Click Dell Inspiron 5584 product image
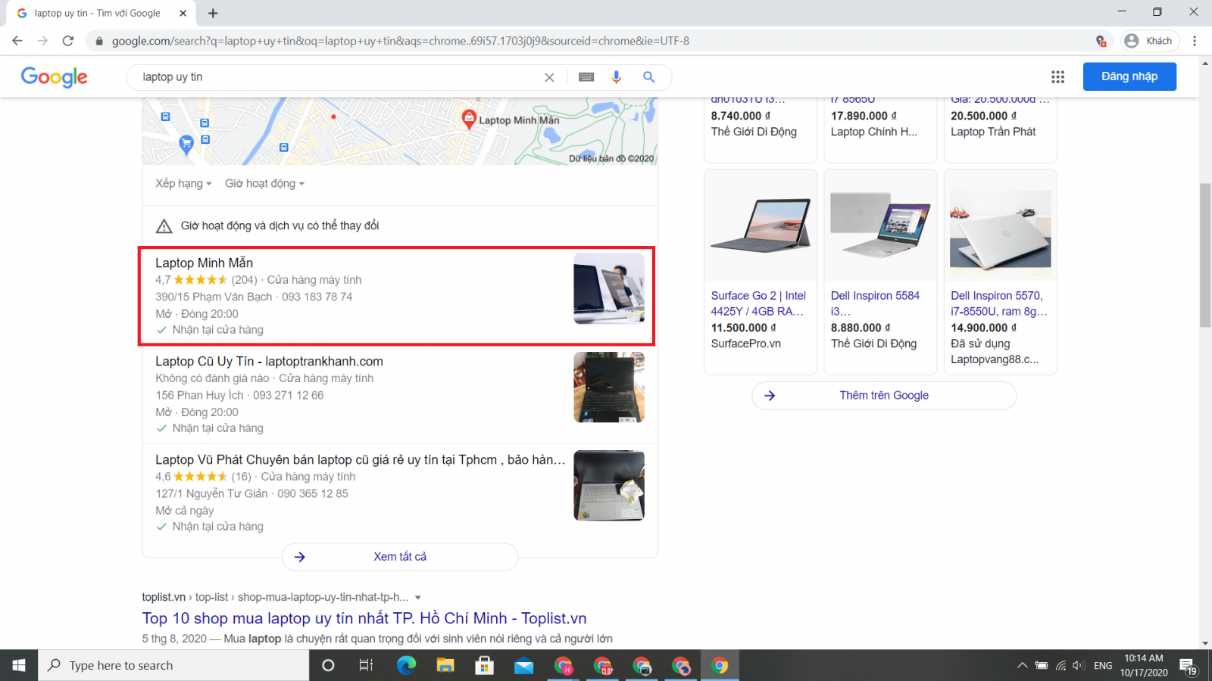Image resolution: width=1212 pixels, height=681 pixels. pyautogui.click(x=880, y=225)
